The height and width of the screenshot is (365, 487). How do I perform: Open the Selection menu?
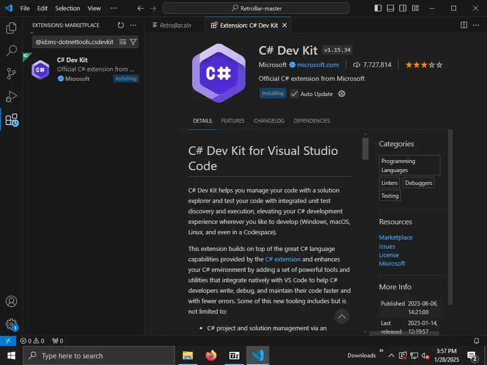(68, 9)
